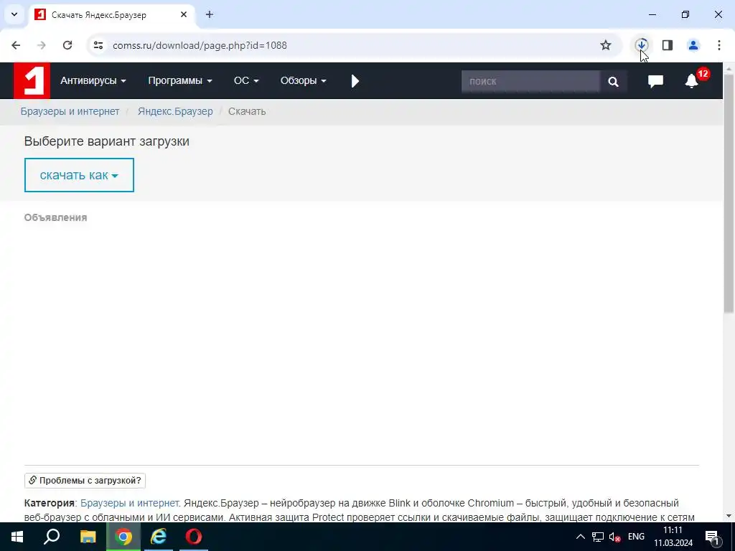
Task: Open Windows Action Center notification icon
Action: (712, 538)
